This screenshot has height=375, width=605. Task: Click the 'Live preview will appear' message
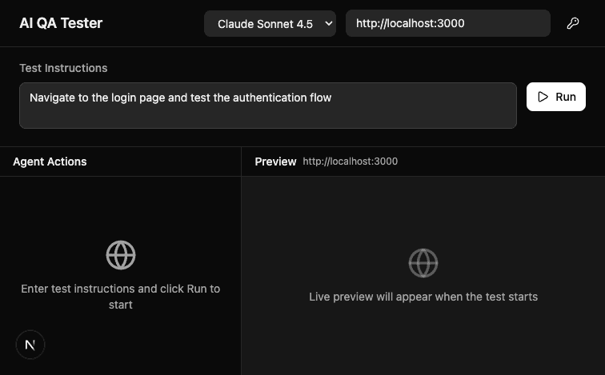[423, 297]
